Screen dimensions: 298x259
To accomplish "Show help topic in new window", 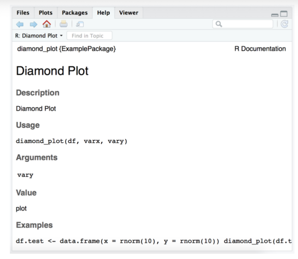I will click(x=80, y=24).
